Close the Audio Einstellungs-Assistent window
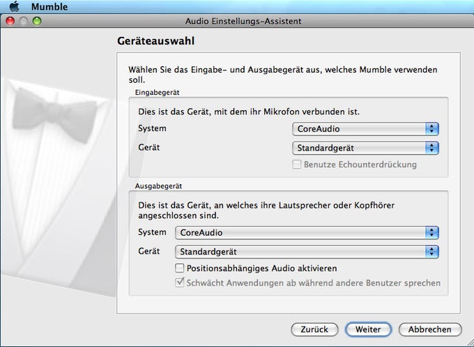This screenshot has width=474, height=347. (10, 22)
